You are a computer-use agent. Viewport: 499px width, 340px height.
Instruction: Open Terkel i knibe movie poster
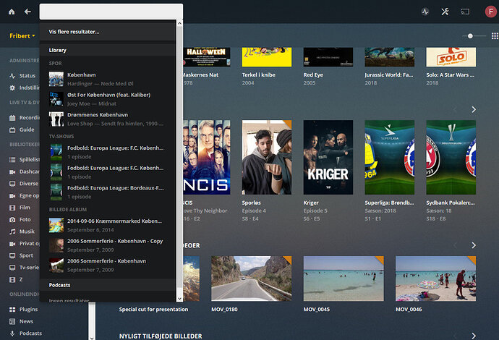[267, 57]
